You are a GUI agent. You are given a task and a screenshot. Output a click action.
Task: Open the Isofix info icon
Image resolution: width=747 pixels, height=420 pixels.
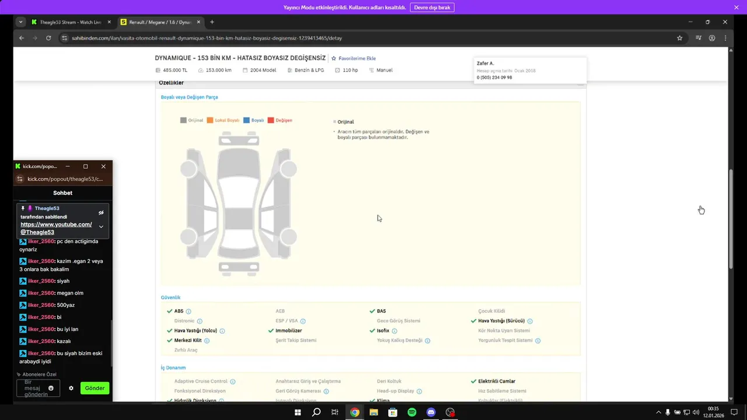tap(395, 331)
